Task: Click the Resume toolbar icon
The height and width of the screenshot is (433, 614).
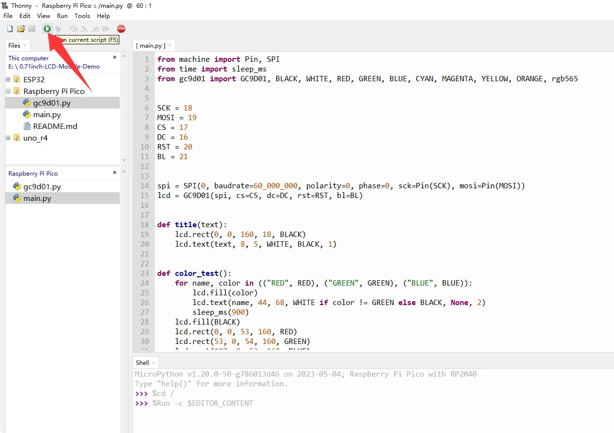Action: (x=106, y=29)
